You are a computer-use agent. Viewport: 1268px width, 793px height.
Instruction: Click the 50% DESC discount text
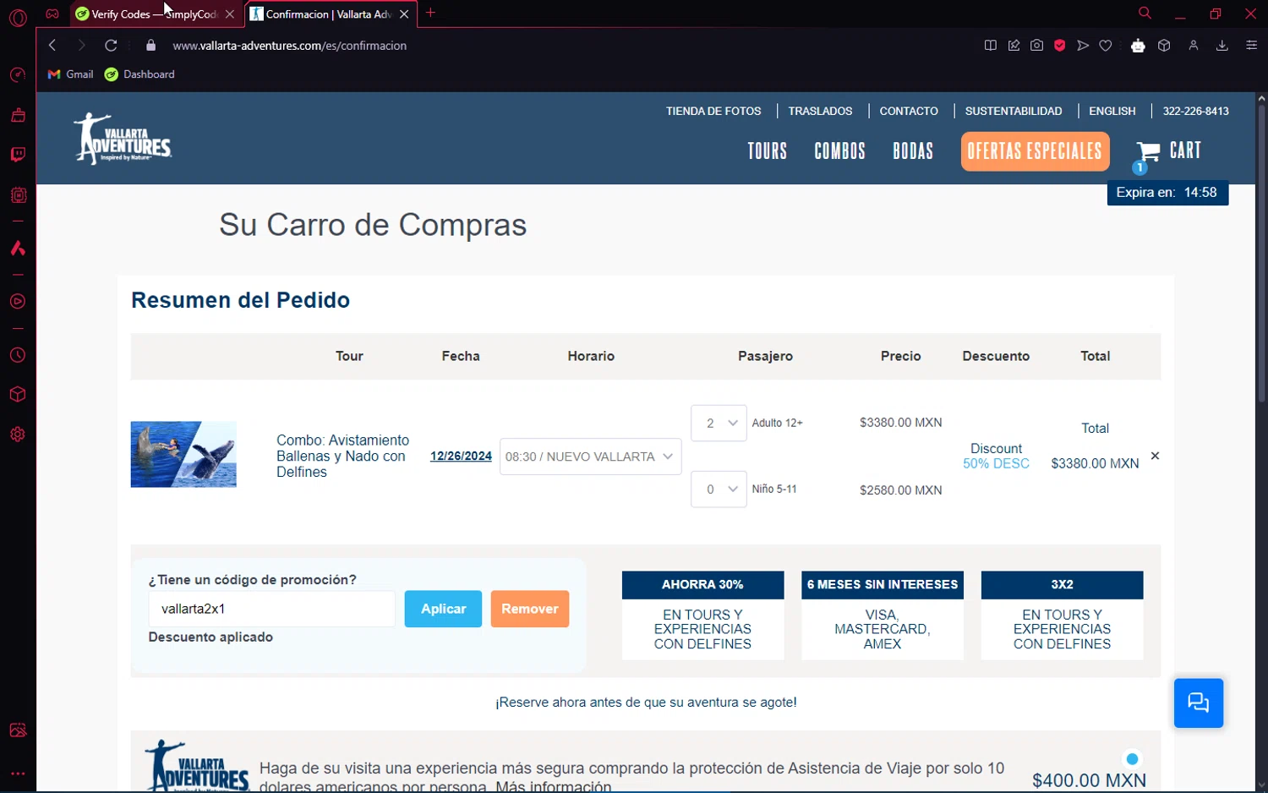[x=996, y=463]
